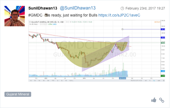Open the Go to... date selector
The height and width of the screenshot is (108, 170).
coord(72,81)
